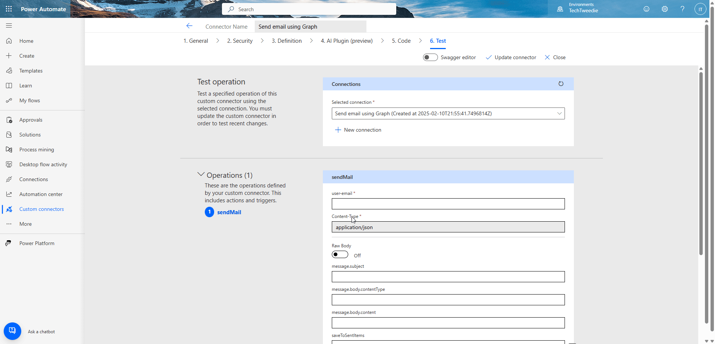Collapse the Operations section chevron
This screenshot has height=344, width=715.
coord(201,174)
